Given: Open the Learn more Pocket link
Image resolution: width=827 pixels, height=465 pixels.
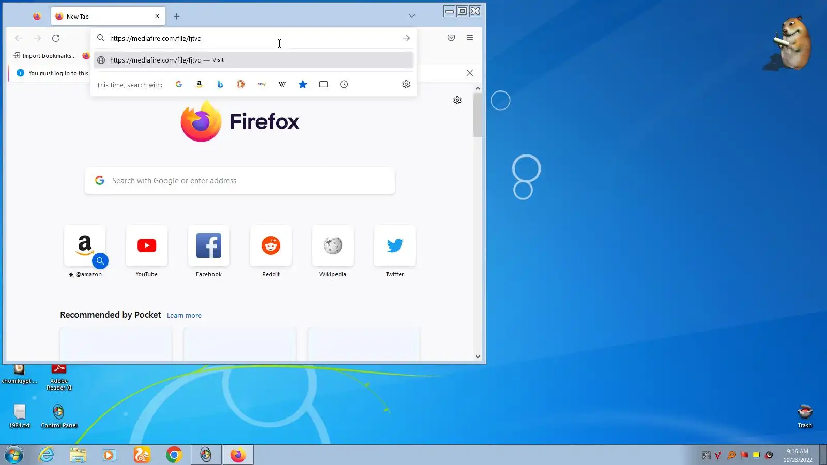Looking at the screenshot, I should [x=184, y=316].
